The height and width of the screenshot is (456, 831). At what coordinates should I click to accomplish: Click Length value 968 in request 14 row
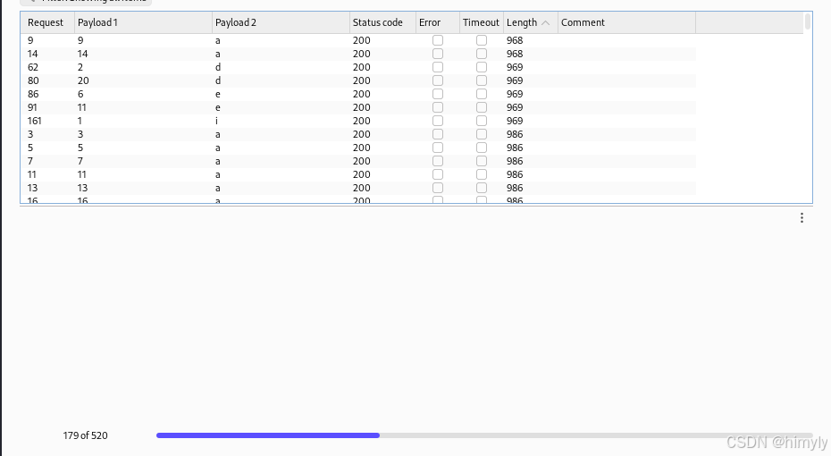515,54
